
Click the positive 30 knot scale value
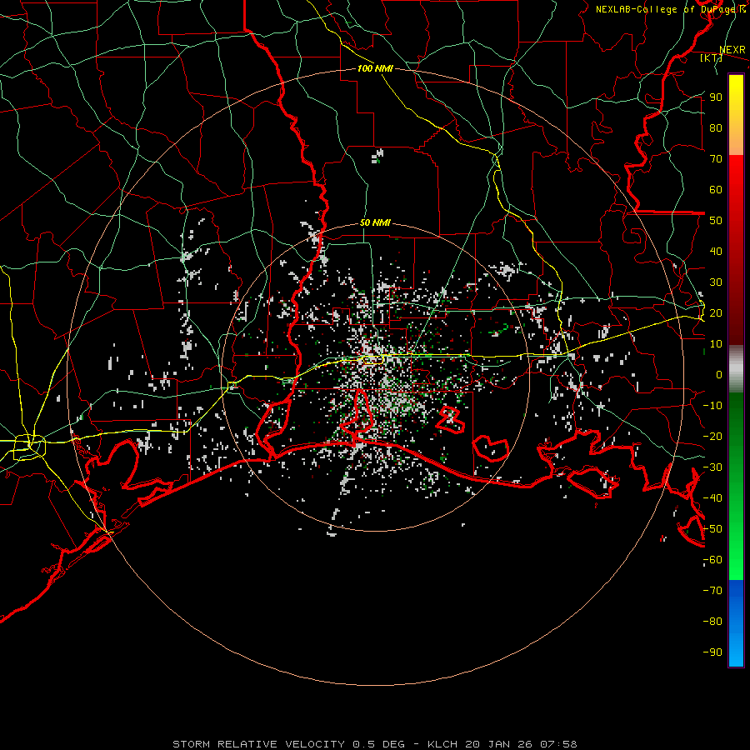point(716,282)
